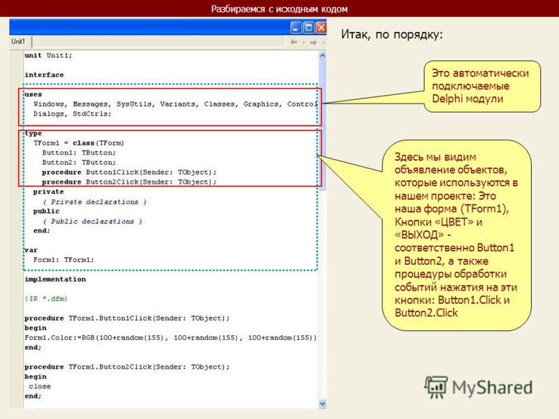The height and width of the screenshot is (419, 559).
Task: Click the 'implementation' keyword line
Action: pos(55,279)
